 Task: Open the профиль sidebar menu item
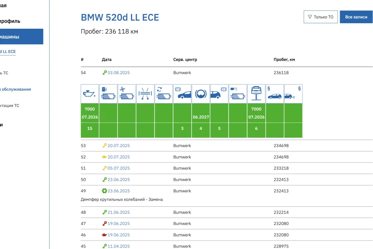pyautogui.click(x=10, y=21)
